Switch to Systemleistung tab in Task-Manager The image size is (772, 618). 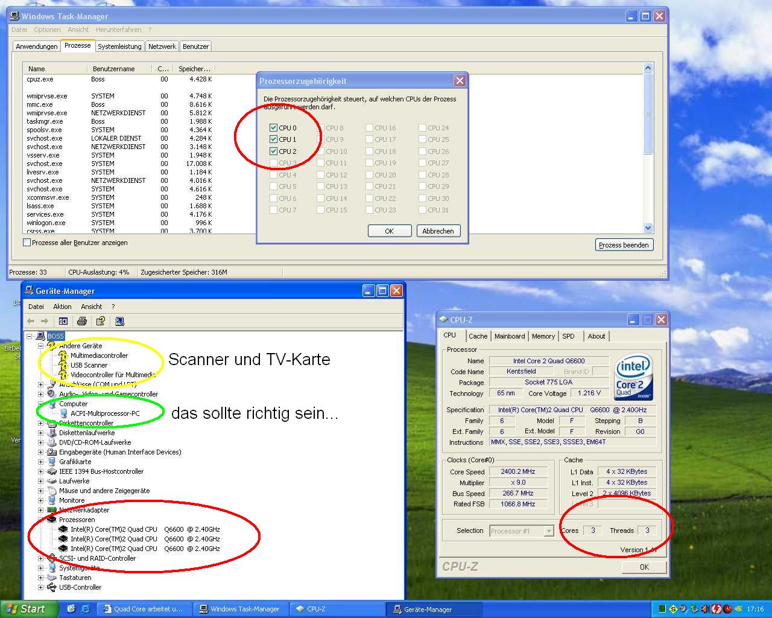tap(119, 46)
